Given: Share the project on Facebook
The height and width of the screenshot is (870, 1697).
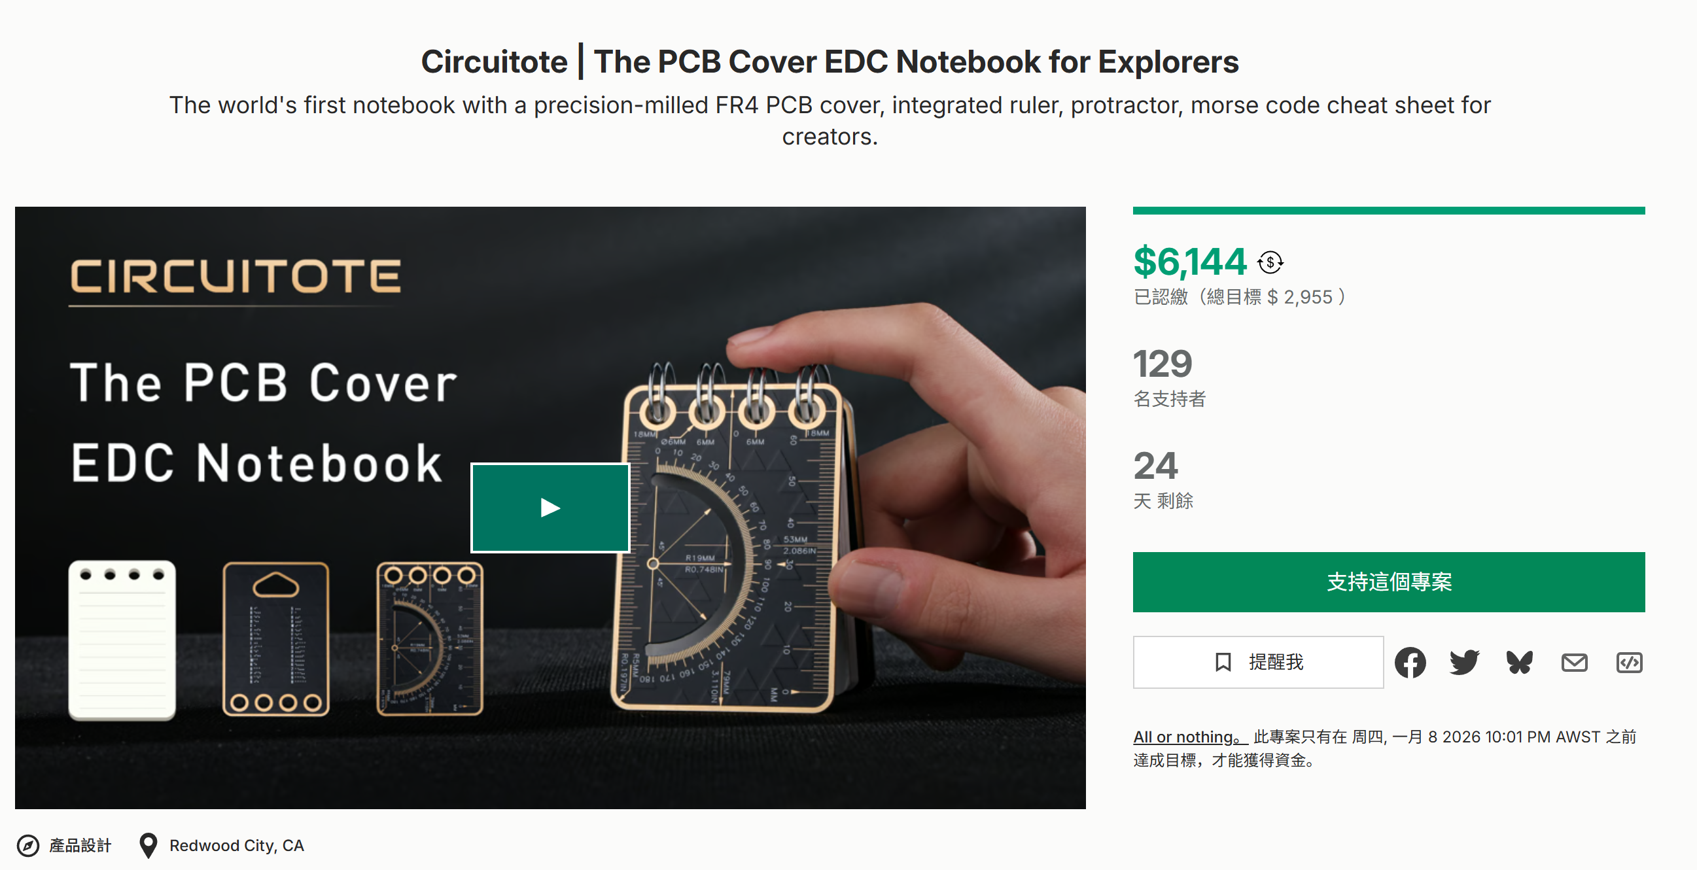Looking at the screenshot, I should coord(1412,663).
